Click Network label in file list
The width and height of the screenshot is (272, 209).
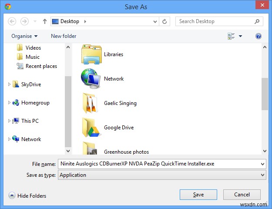(x=114, y=79)
